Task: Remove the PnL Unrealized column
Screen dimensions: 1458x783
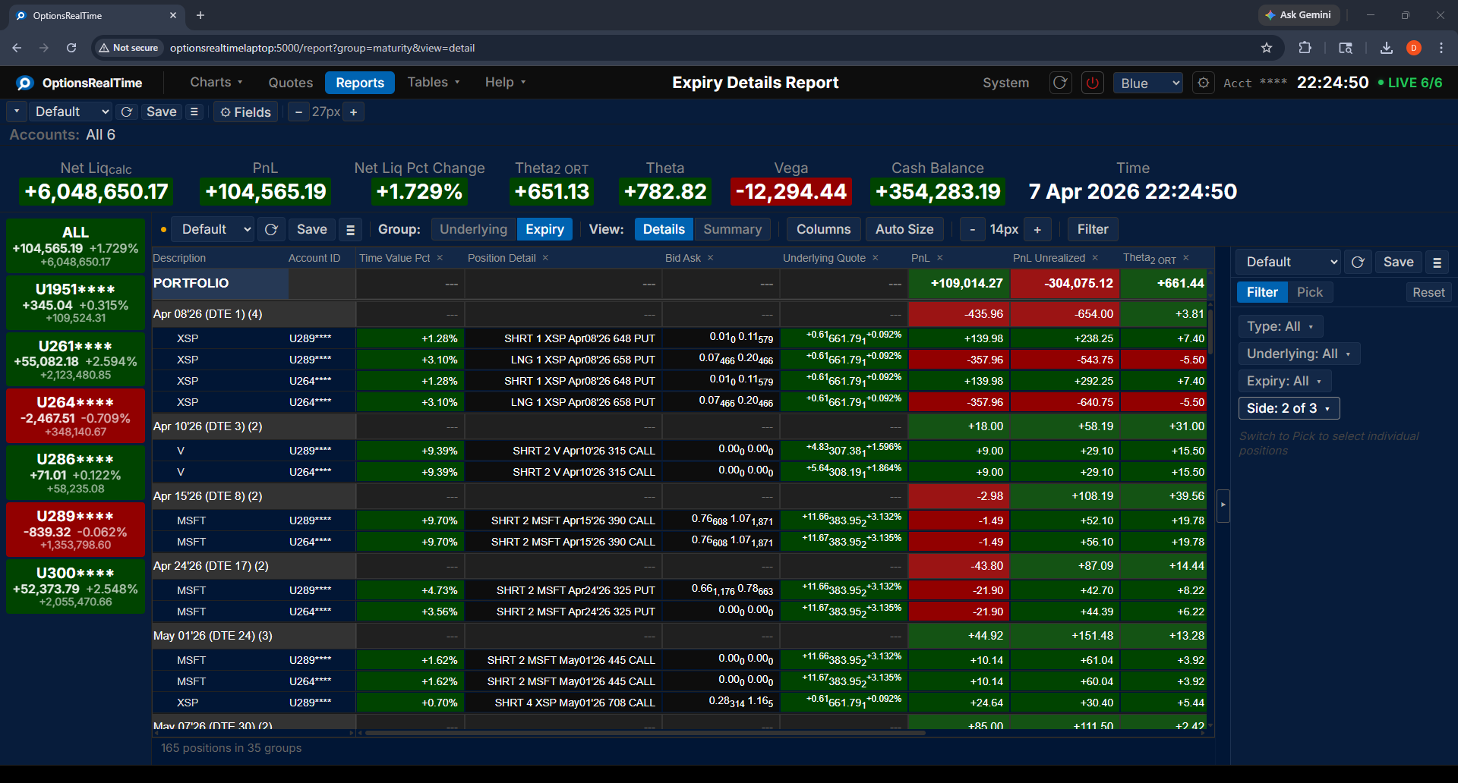Action: pyautogui.click(x=1095, y=258)
